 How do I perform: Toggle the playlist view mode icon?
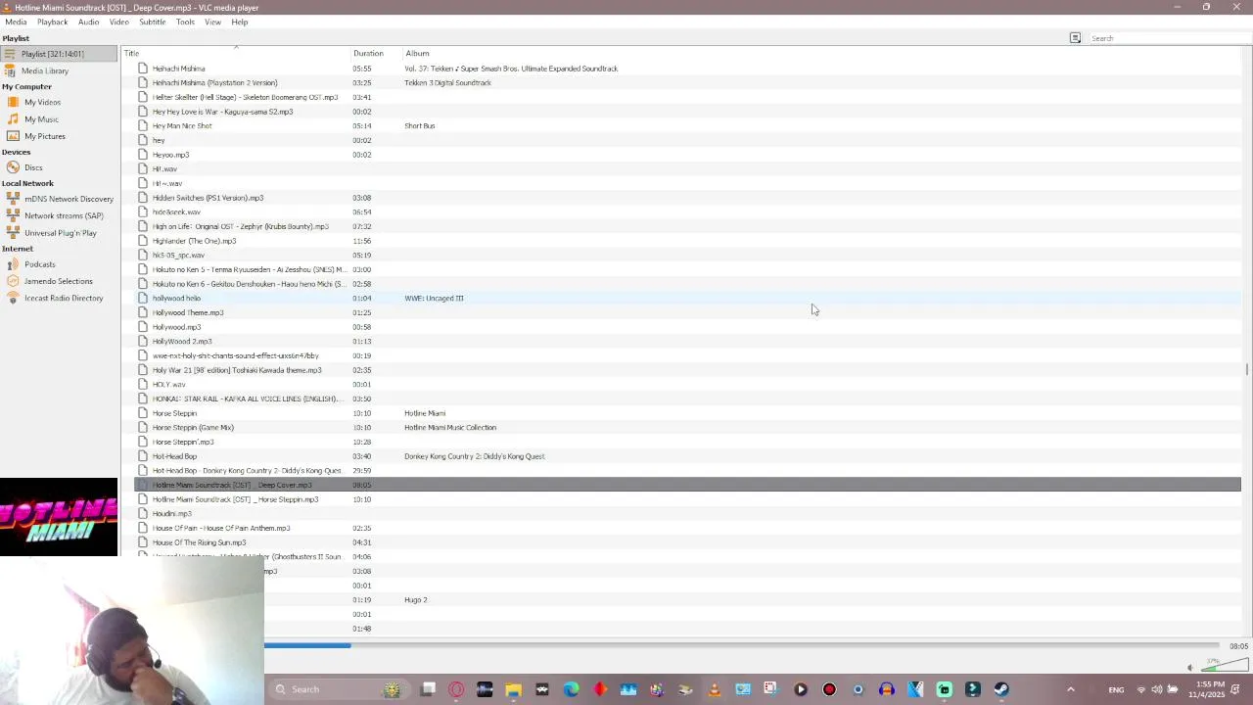pos(1075,38)
